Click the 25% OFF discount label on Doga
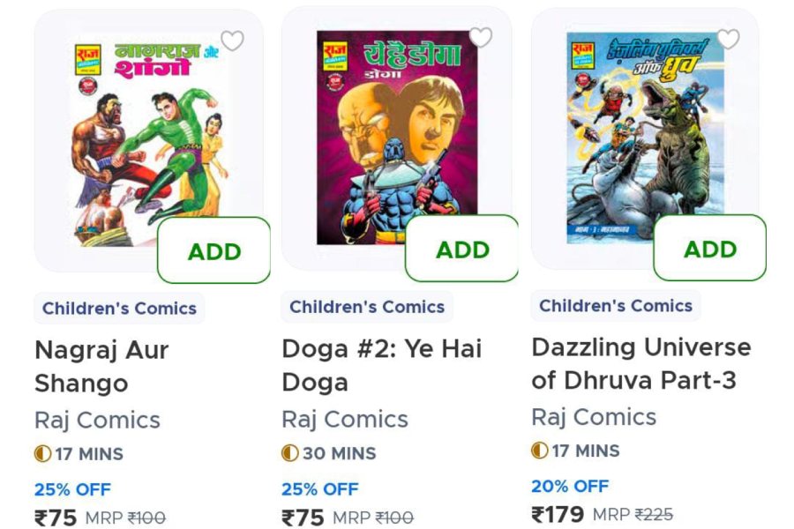This screenshot has width=794, height=529. coord(319,488)
